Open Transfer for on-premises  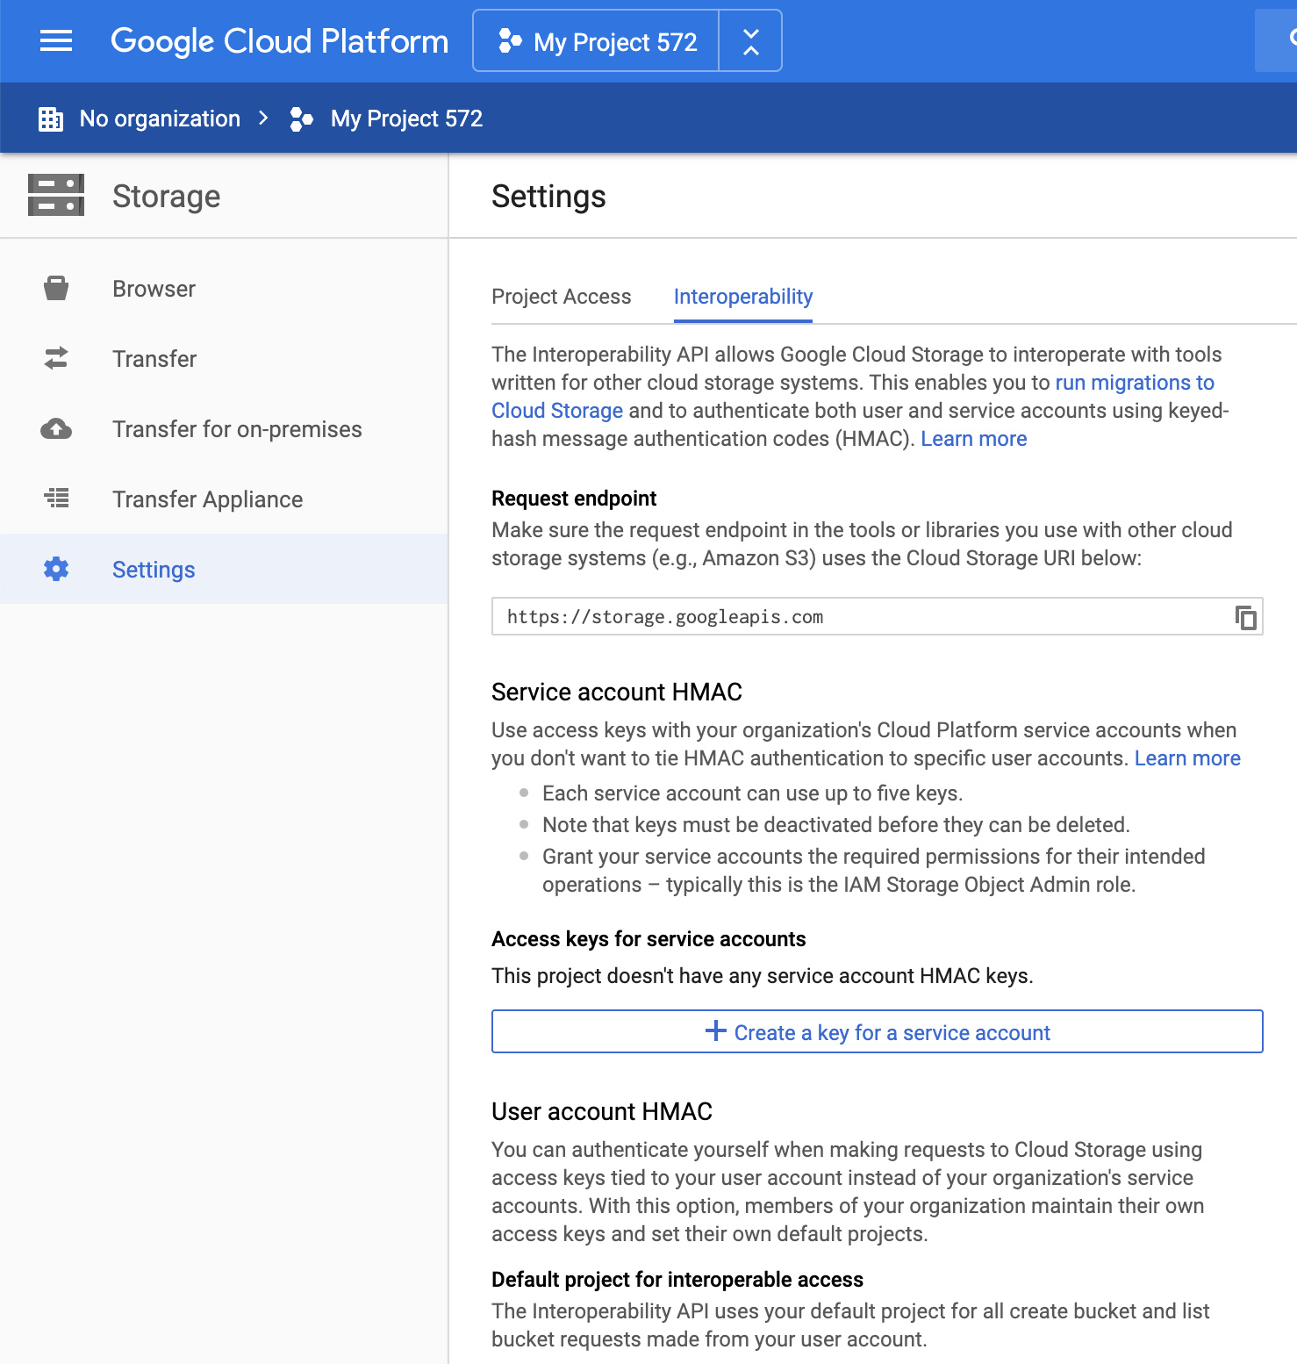point(224,428)
